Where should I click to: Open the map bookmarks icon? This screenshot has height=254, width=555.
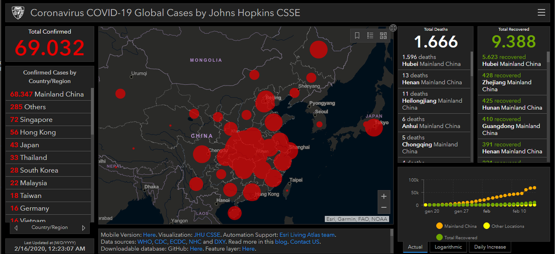click(357, 35)
